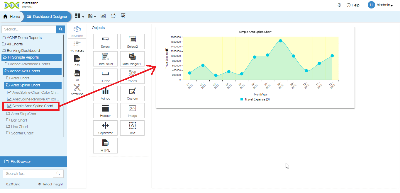The height and width of the screenshot is (193, 400).
Task: Open the CSS sidebar tab
Action: pos(77,61)
